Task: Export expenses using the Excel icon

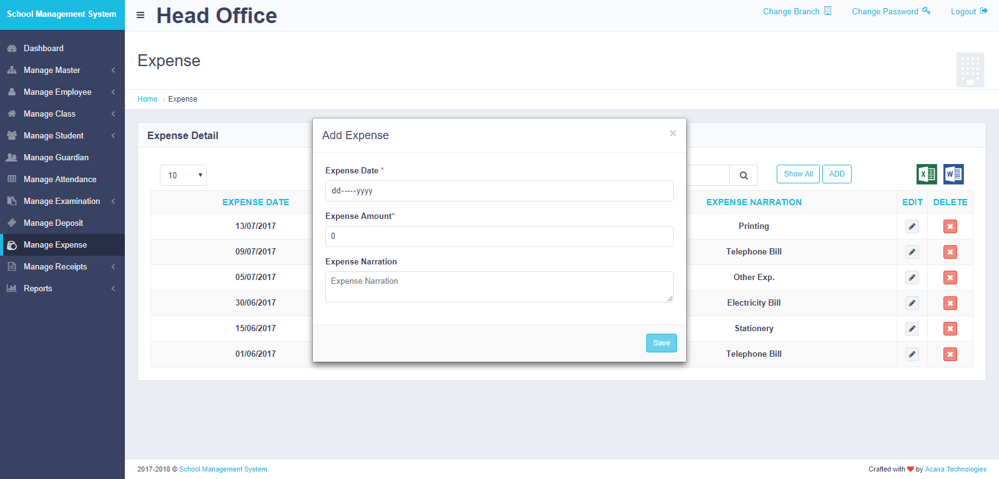Action: 927,175
